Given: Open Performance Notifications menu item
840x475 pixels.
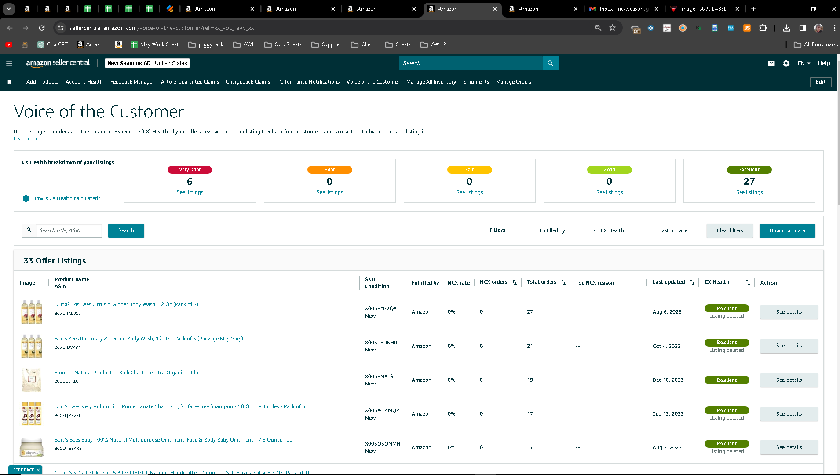Looking at the screenshot, I should tap(308, 82).
